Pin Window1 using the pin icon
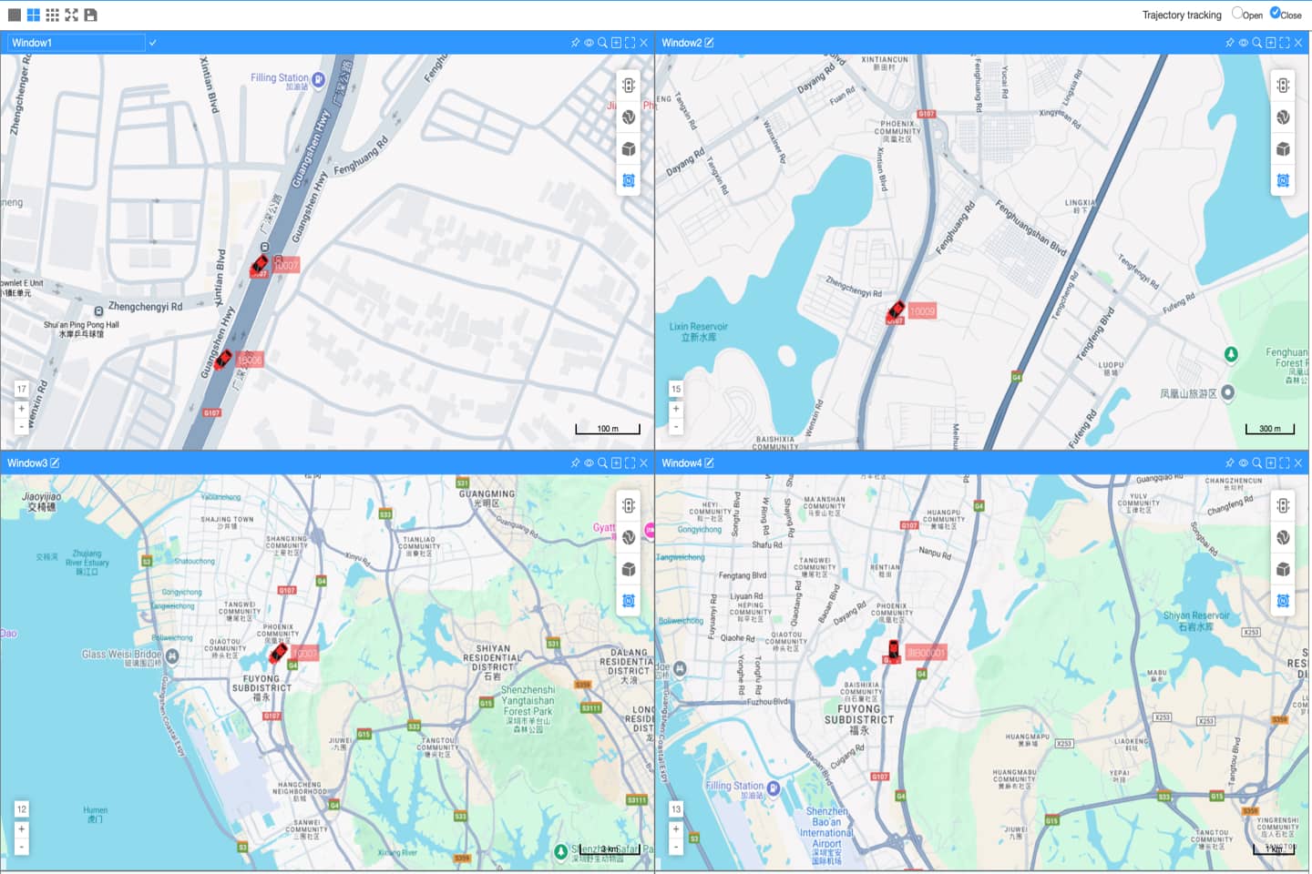The image size is (1312, 874). coord(575,43)
